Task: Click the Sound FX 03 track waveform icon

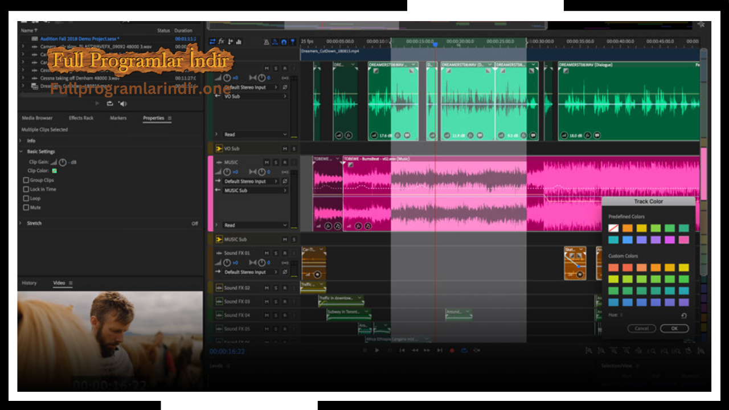Action: (219, 302)
